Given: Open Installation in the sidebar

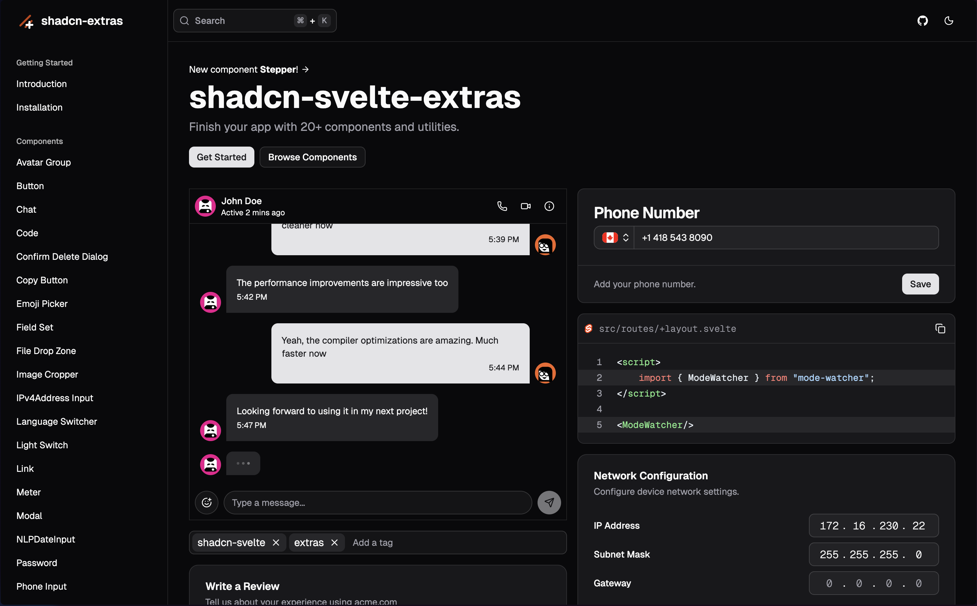Looking at the screenshot, I should (39, 107).
